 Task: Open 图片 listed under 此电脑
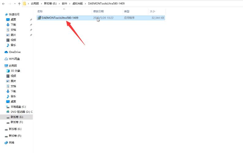pyautogui.click(x=13, y=81)
